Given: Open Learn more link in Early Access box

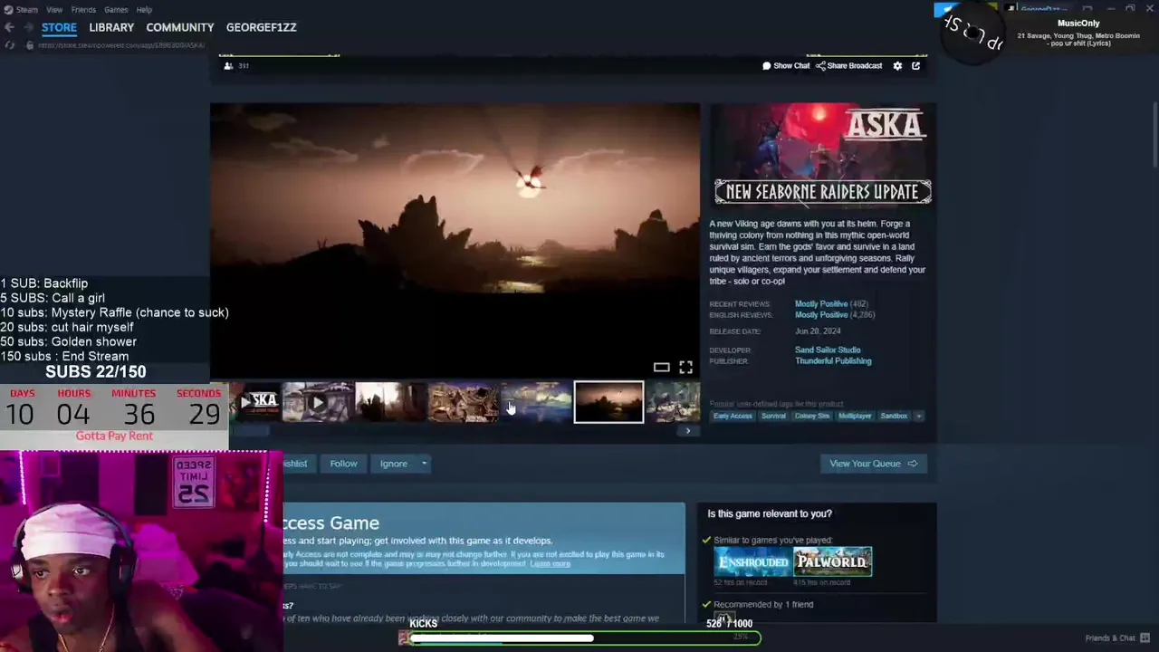Looking at the screenshot, I should (x=550, y=563).
